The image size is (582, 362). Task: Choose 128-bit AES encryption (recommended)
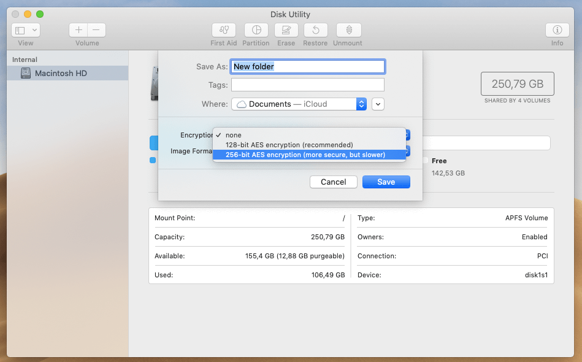(289, 145)
